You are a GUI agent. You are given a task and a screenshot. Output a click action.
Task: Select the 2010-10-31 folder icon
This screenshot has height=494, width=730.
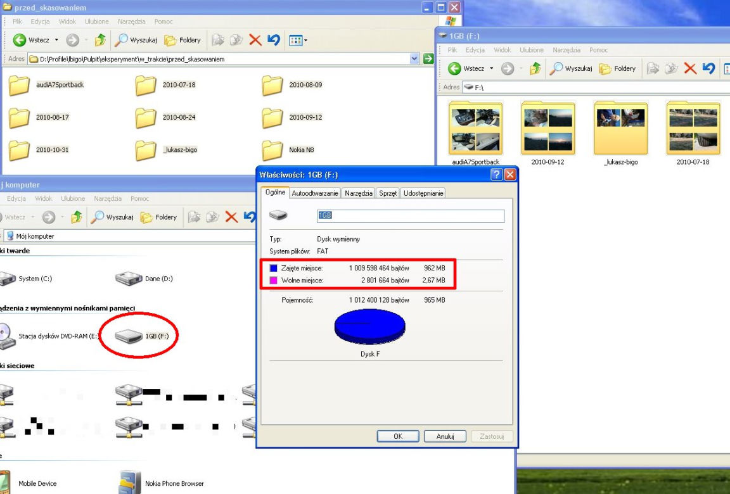tap(20, 150)
